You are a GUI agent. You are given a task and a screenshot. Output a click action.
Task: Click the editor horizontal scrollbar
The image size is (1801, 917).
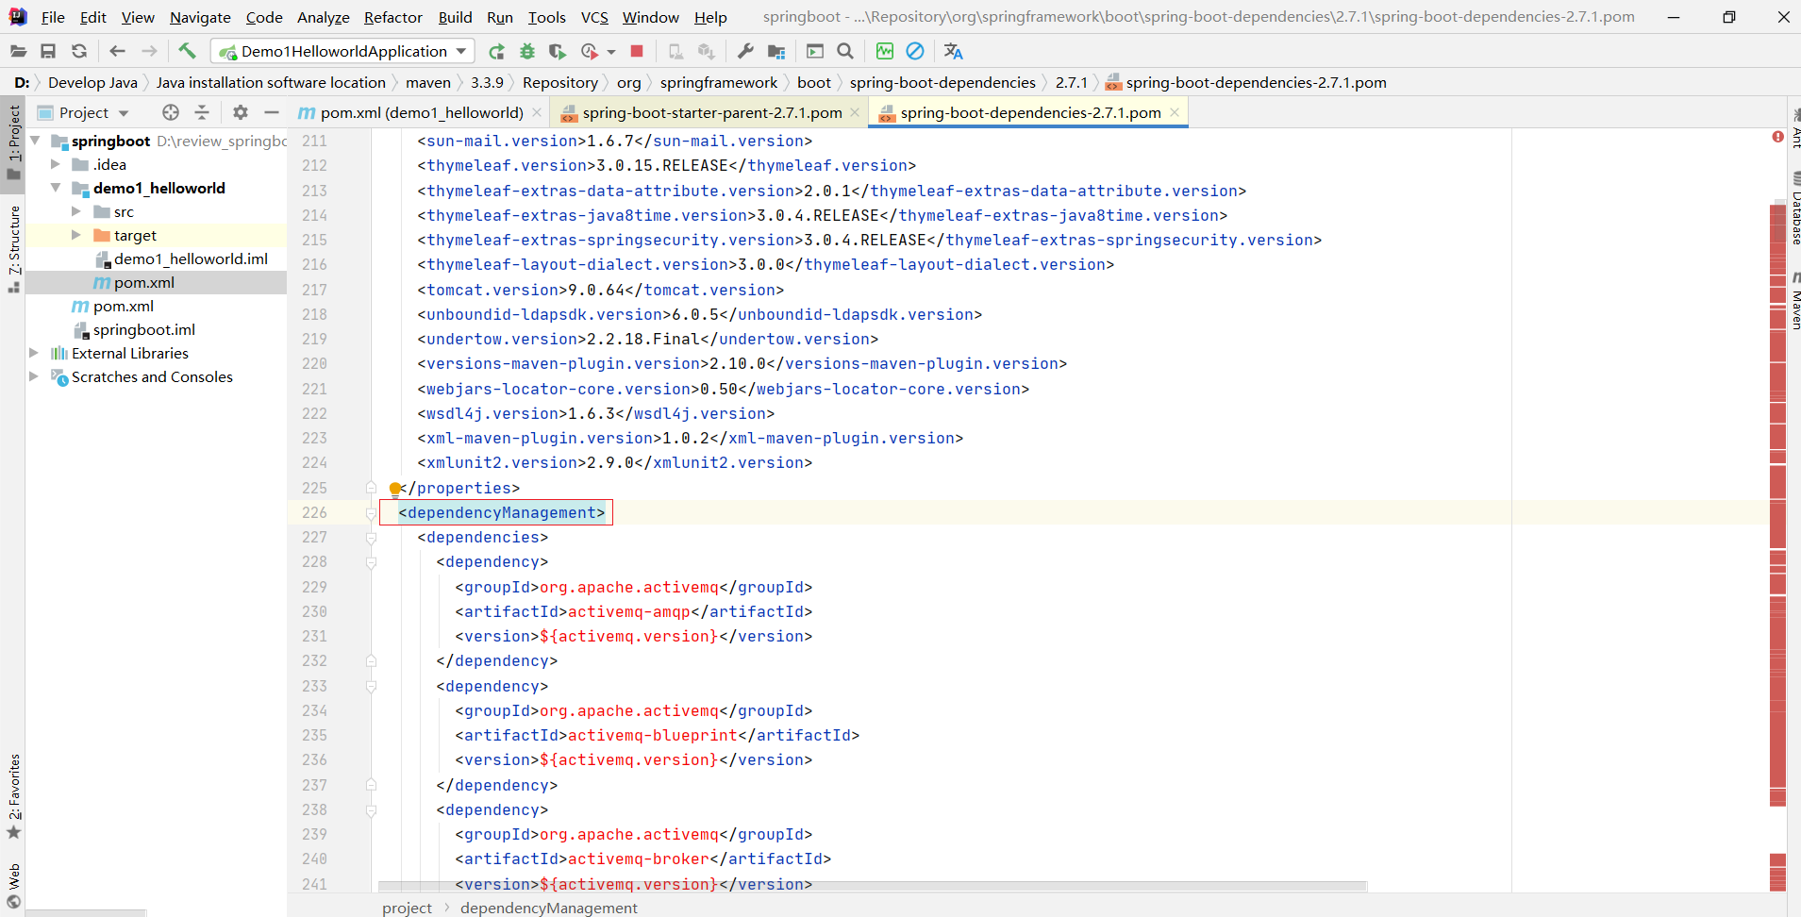(x=872, y=887)
